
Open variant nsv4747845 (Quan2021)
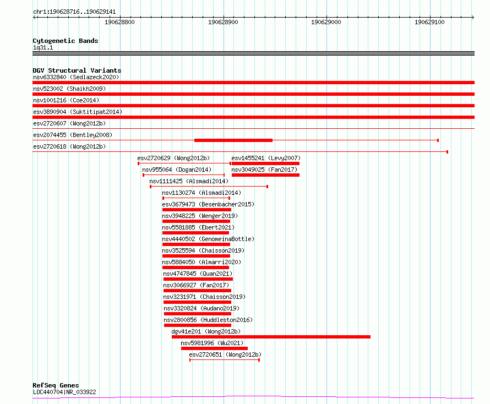click(x=198, y=274)
